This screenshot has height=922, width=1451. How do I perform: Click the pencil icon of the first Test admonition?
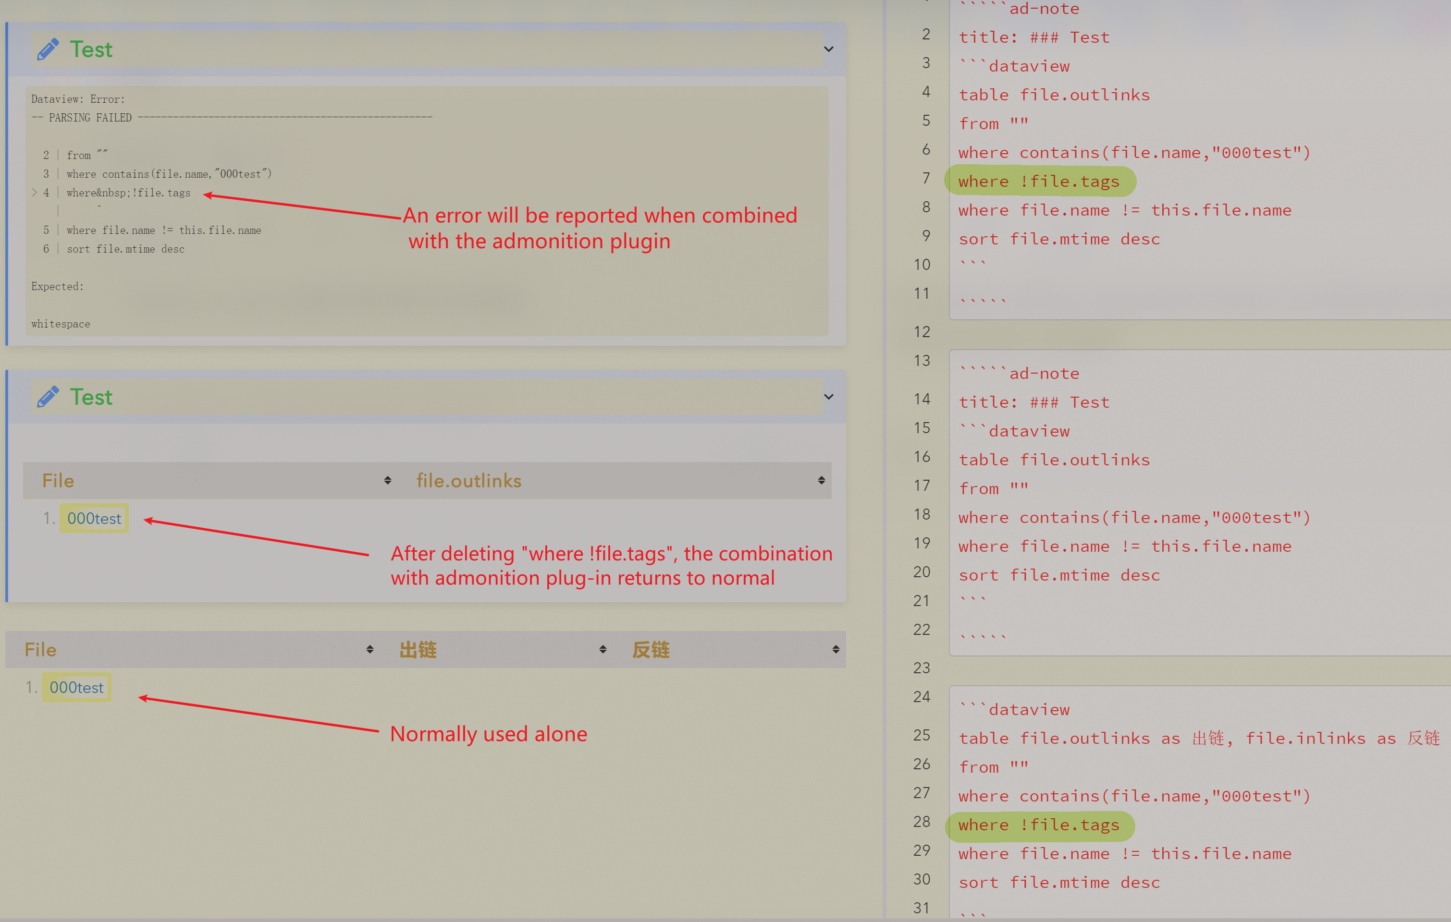point(48,49)
